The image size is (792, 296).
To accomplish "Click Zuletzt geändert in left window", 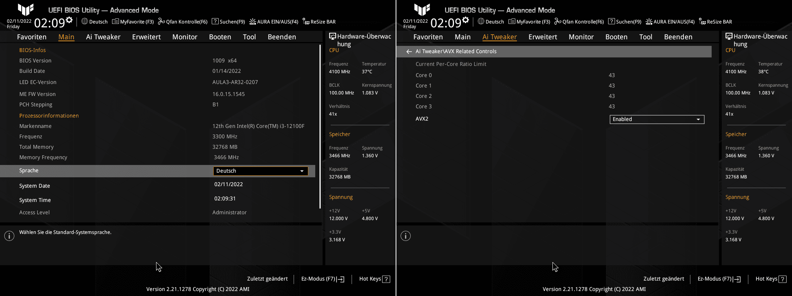I will click(x=267, y=279).
